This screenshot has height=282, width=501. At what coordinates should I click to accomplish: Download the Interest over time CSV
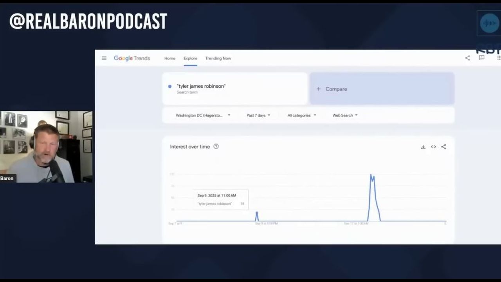423,147
